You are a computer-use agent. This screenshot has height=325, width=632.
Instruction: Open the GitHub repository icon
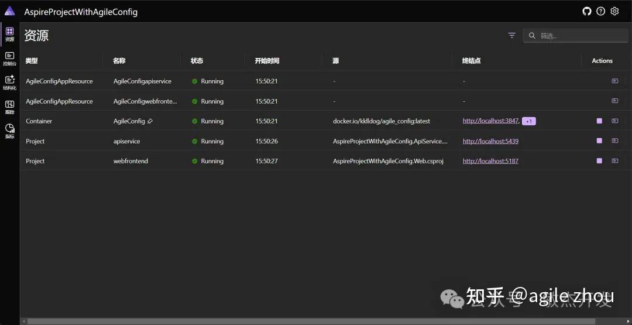pyautogui.click(x=587, y=11)
